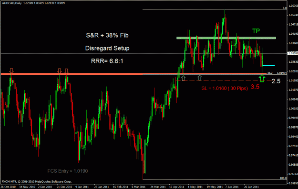Click the '7 Jun 2011' date label
This screenshot has height=189, width=298.
pyautogui.click(x=232, y=187)
